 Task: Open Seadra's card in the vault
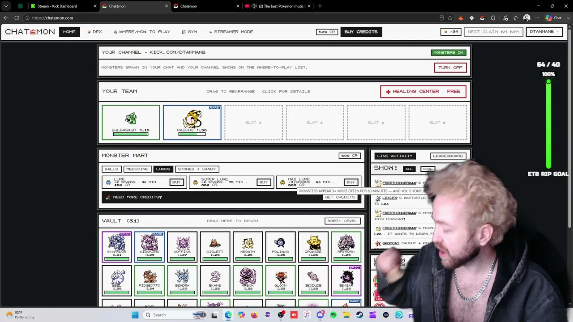click(x=182, y=280)
